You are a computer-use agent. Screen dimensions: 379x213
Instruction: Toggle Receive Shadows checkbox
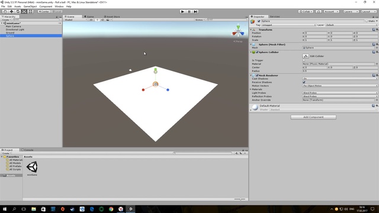point(304,82)
